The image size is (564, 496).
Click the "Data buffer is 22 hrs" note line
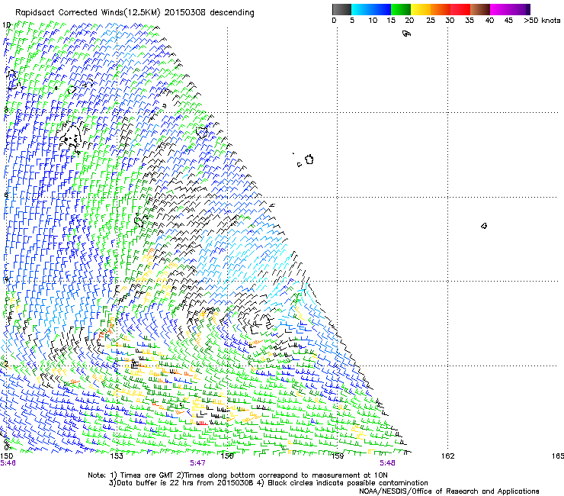(x=268, y=483)
